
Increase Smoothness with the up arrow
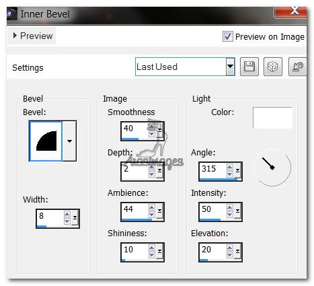click(152, 127)
